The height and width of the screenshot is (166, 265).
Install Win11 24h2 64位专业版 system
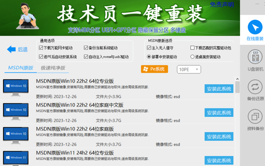pos(219,160)
